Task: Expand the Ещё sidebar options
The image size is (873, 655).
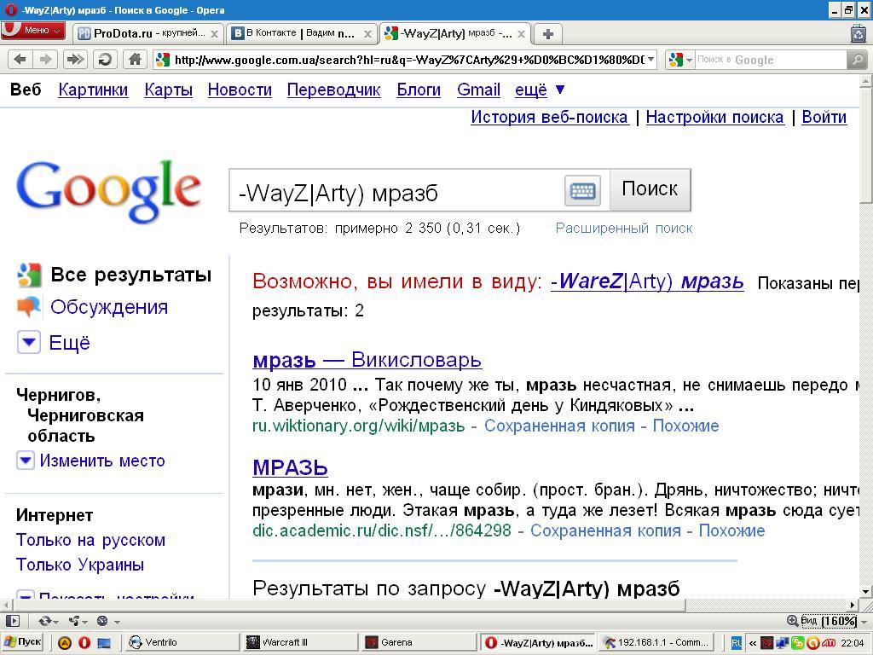Action: pos(69,343)
